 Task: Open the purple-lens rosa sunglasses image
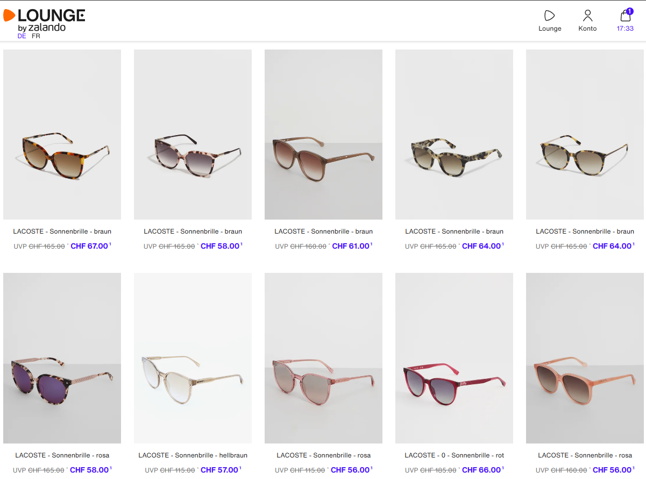(x=62, y=358)
